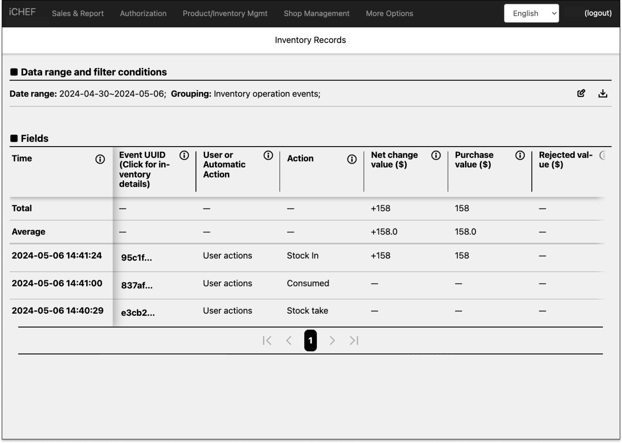The image size is (622, 443).
Task: Show info icon for Event UUID column
Action: tap(184, 155)
